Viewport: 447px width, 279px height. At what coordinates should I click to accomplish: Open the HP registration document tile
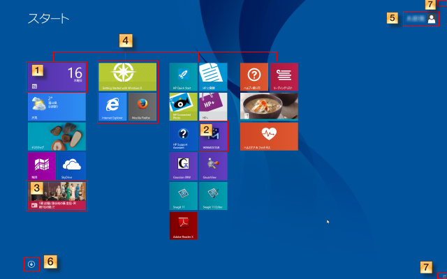click(x=213, y=77)
